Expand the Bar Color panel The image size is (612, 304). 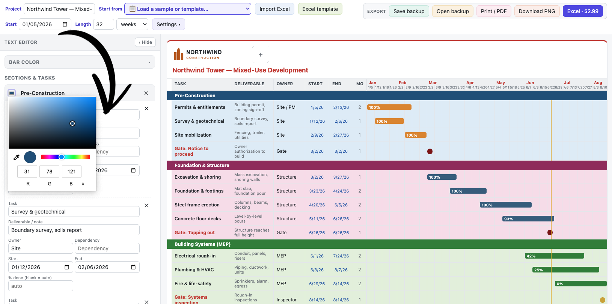[x=80, y=62]
